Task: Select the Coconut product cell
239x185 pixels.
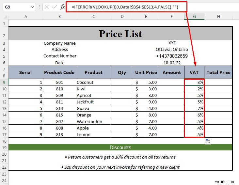Action: pos(94,82)
